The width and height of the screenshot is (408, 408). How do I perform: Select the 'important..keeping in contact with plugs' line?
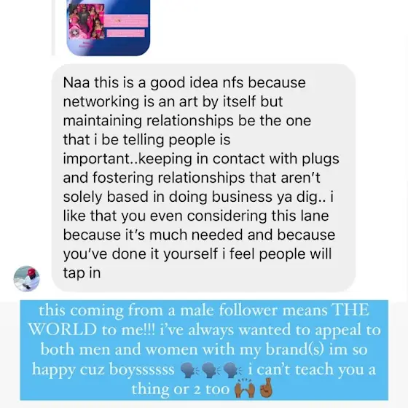[201, 159]
